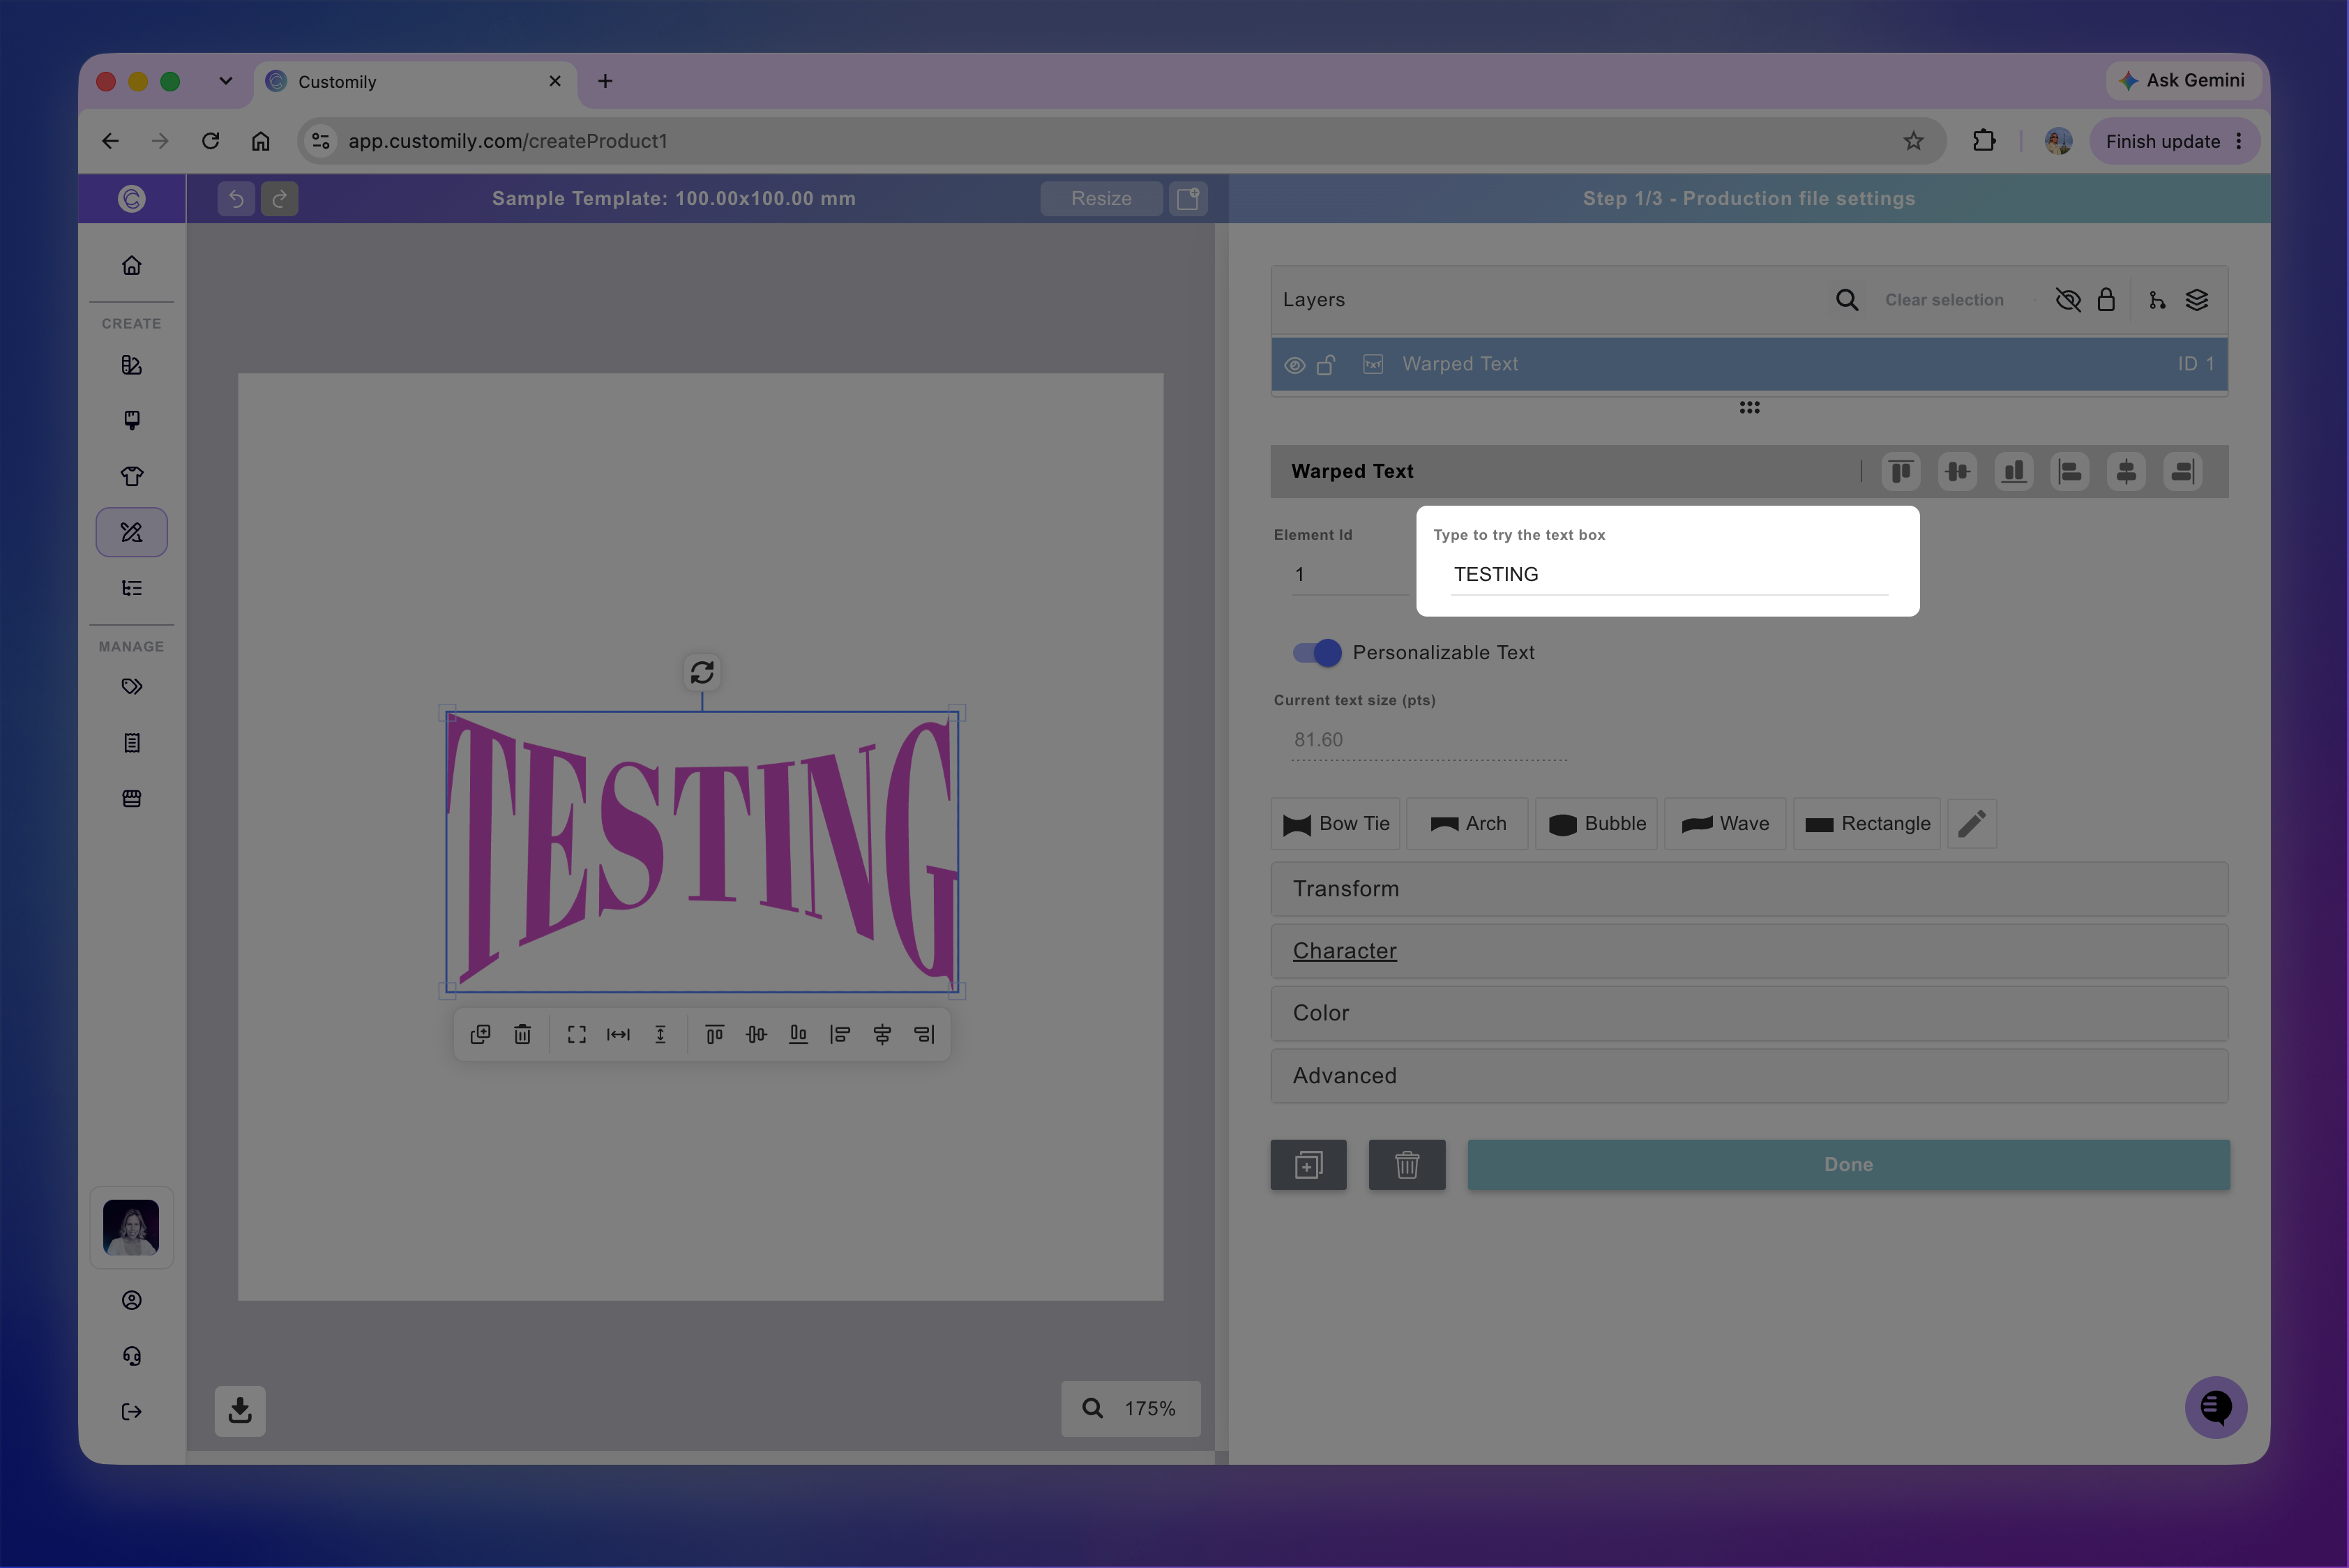Expand the Transform section
This screenshot has width=2349, height=1568.
click(1749, 889)
